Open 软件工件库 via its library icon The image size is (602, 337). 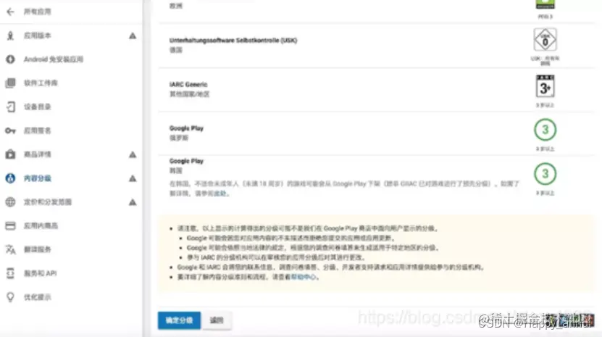(10, 83)
